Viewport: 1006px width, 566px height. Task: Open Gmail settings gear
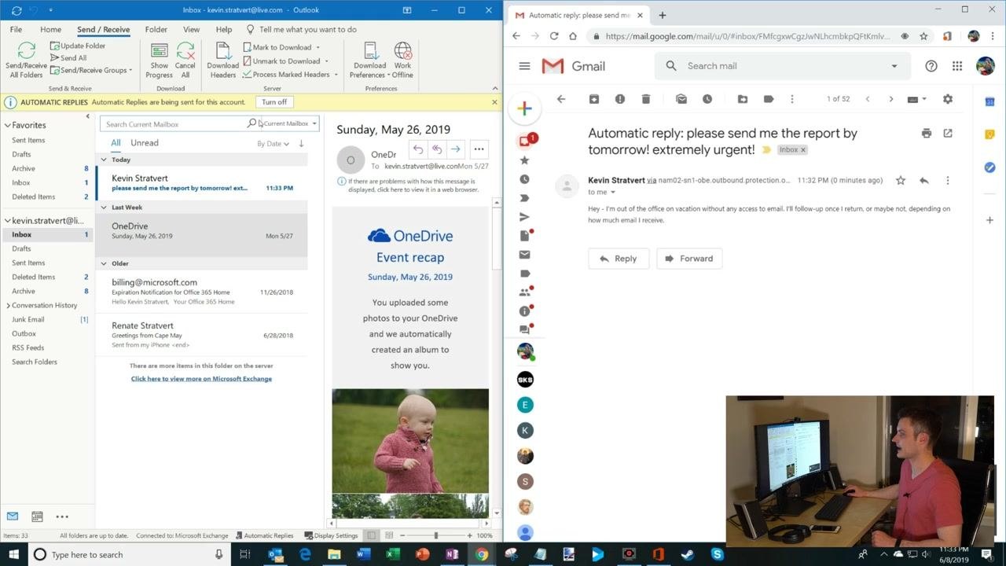click(948, 99)
